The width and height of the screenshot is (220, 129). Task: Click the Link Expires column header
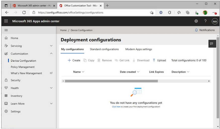[x=156, y=72]
